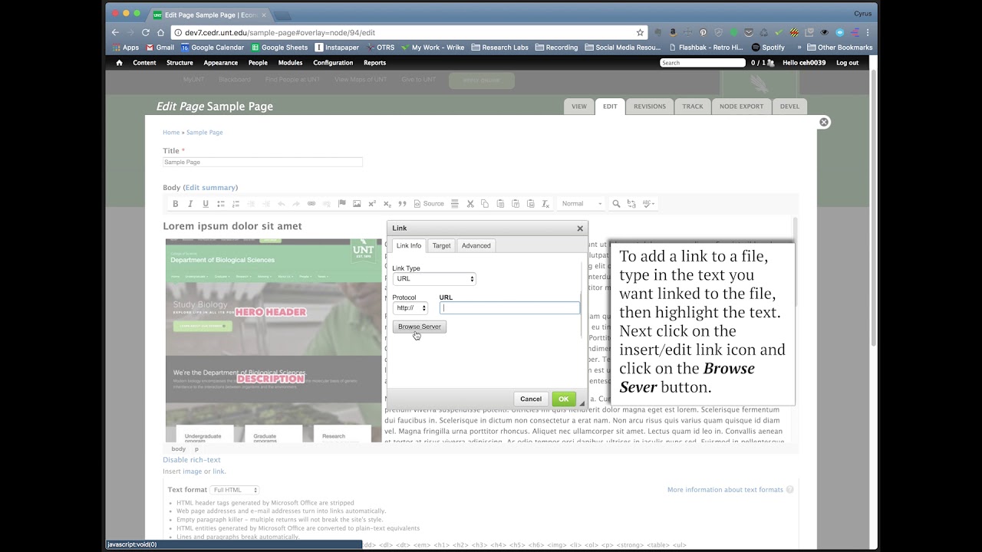Image resolution: width=982 pixels, height=552 pixels.
Task: Click the Disable rich-text link
Action: (192, 460)
